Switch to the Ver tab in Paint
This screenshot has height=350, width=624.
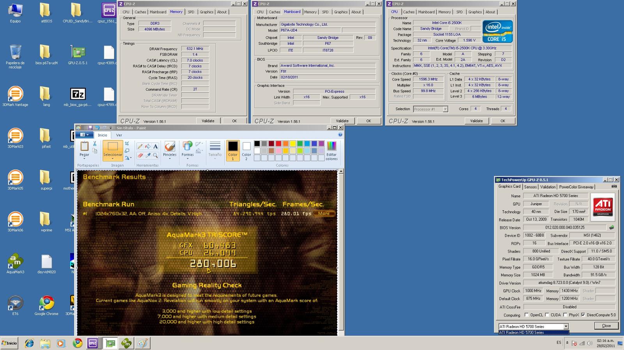point(119,135)
